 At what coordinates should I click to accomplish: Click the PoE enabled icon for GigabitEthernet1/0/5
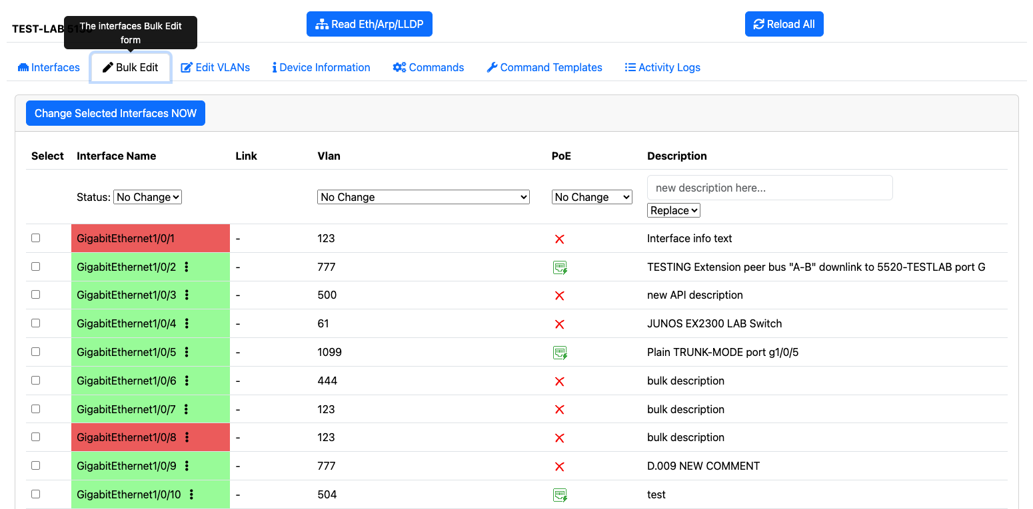560,353
